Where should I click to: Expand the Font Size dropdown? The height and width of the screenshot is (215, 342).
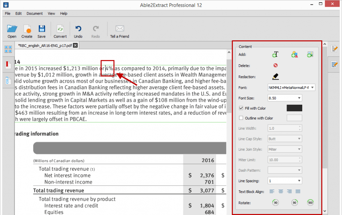pyautogui.click(x=299, y=98)
